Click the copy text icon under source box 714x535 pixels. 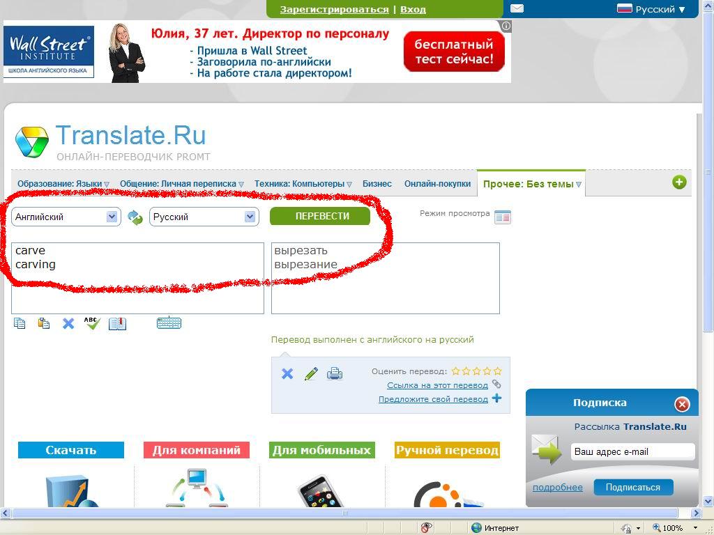tap(20, 323)
